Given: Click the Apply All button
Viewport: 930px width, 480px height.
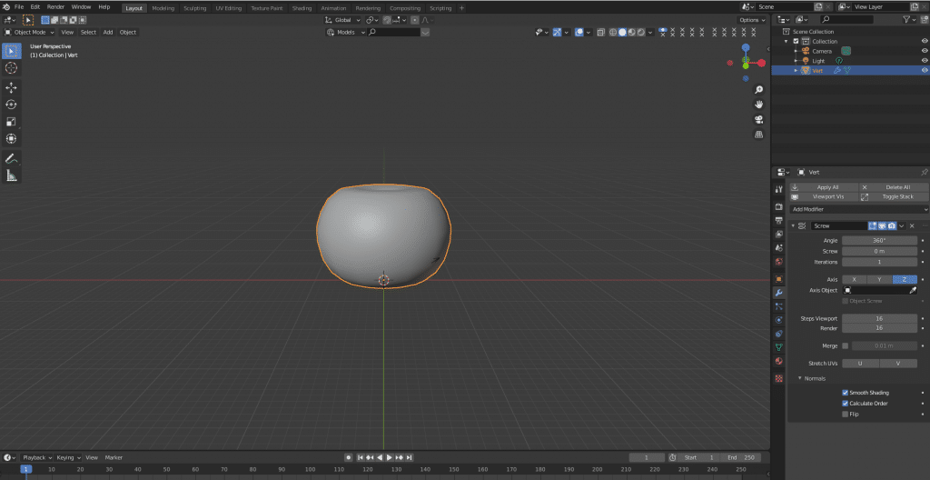Looking at the screenshot, I should [x=823, y=187].
